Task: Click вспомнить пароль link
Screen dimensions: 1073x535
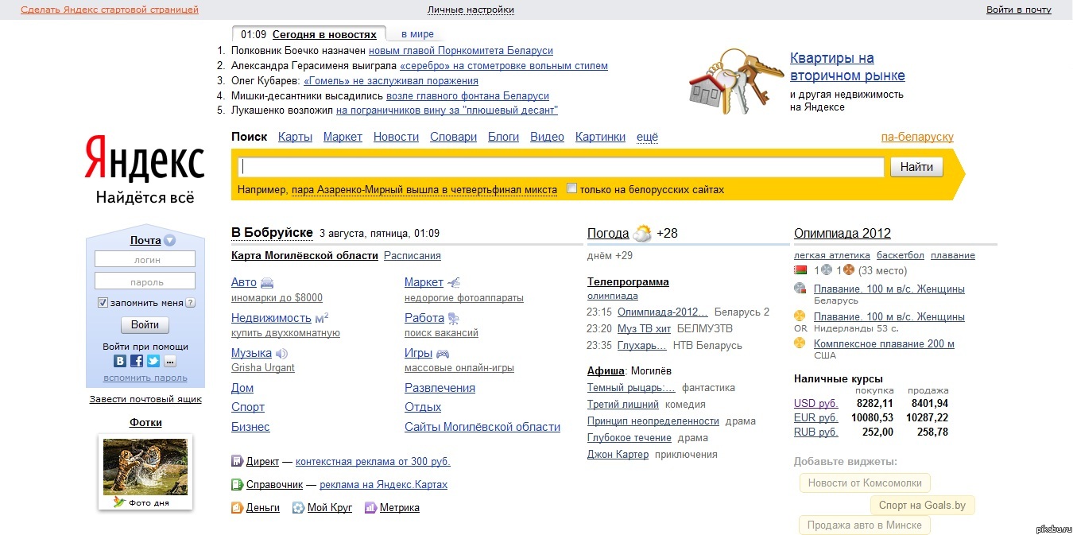Action: pyautogui.click(x=145, y=378)
